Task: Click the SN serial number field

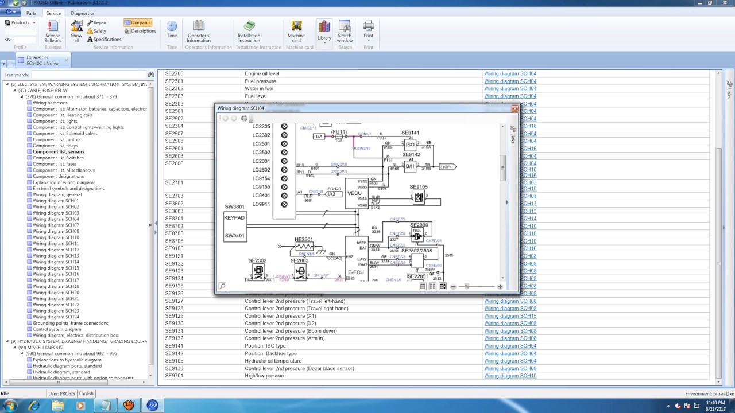Action: (25, 40)
